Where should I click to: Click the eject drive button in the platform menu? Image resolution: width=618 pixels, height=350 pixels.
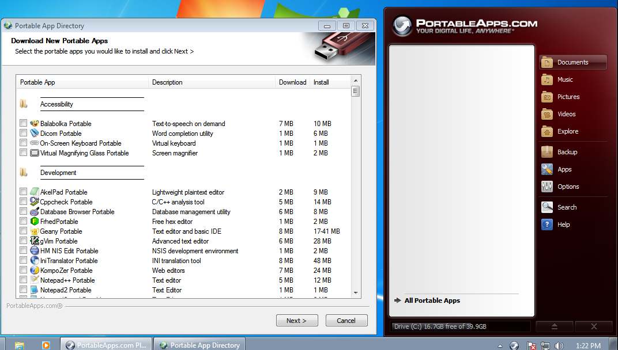click(554, 326)
